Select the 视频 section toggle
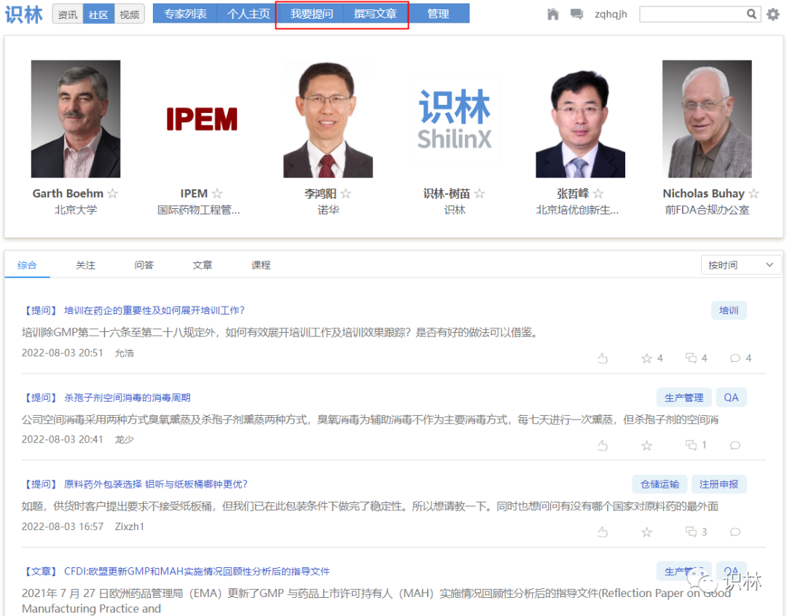The width and height of the screenshot is (787, 616). coord(130,14)
